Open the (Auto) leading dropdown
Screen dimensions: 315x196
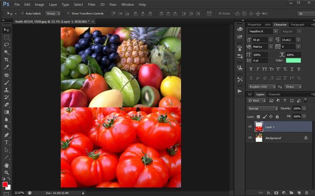coord(298,40)
